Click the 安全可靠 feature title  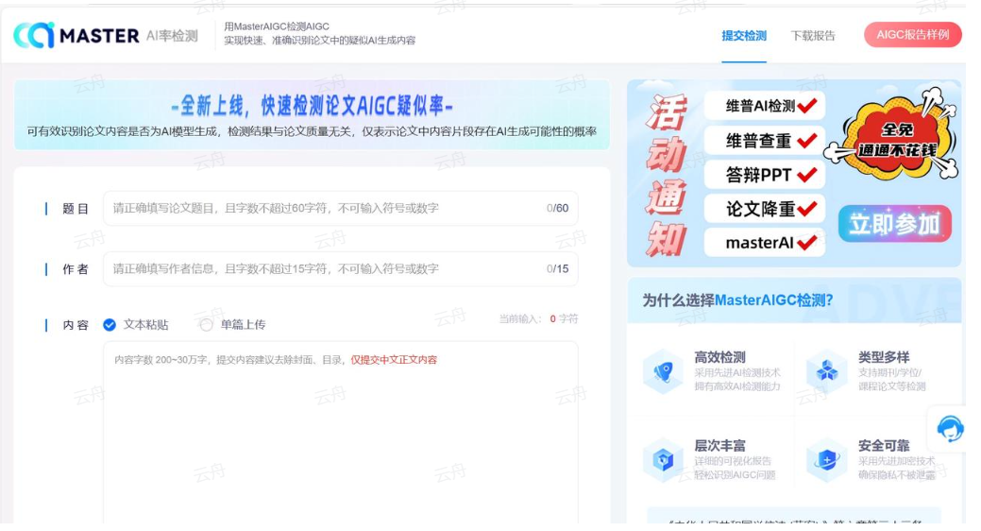click(x=884, y=445)
